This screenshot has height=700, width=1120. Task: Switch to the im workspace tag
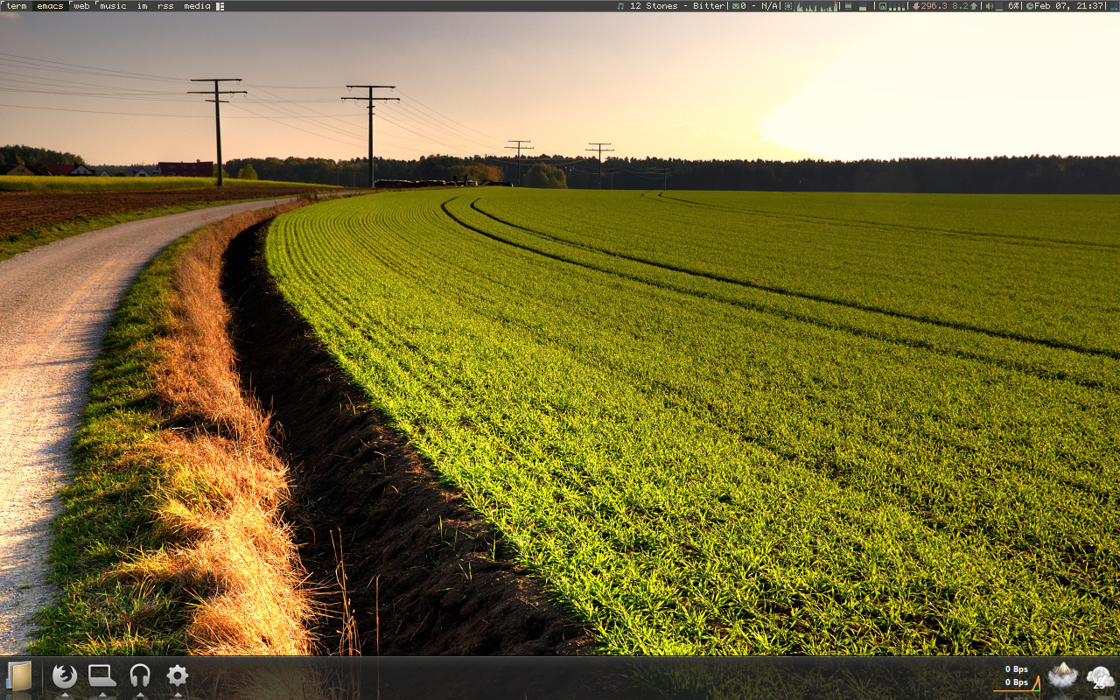pos(142,6)
